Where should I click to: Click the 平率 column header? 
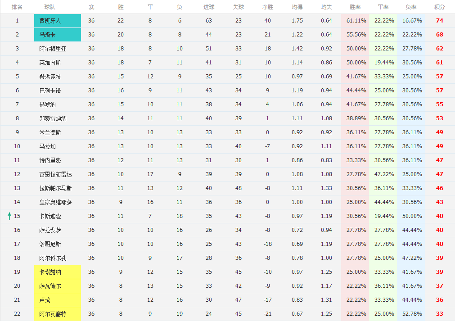(x=383, y=7)
